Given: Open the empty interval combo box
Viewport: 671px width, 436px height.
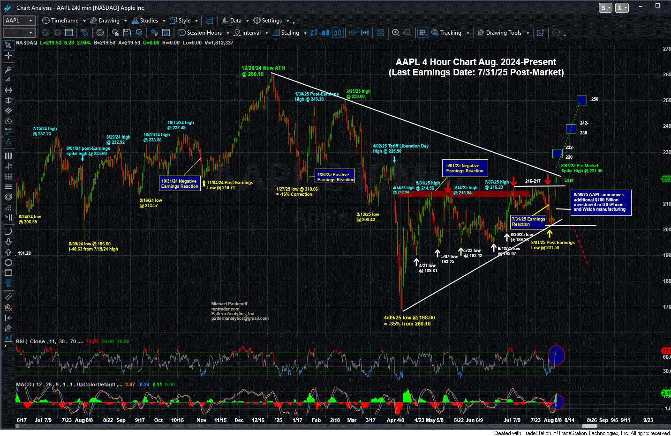Looking at the screenshot, I should pos(19,32).
